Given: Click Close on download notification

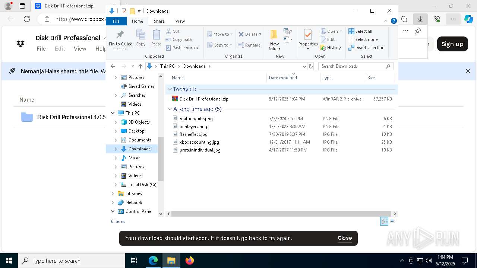Looking at the screenshot, I should (345, 238).
